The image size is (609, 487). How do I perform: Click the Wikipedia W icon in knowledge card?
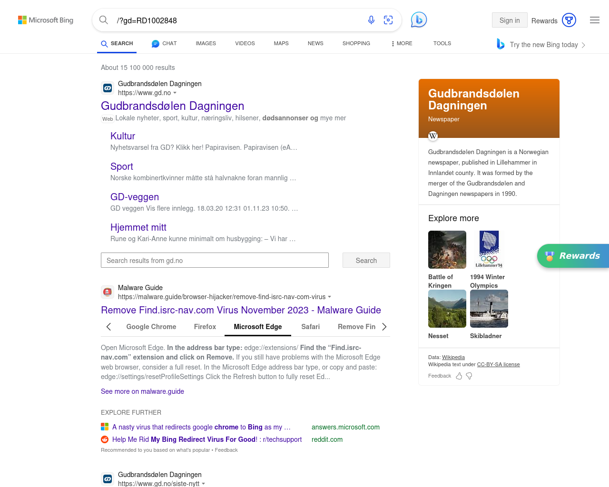(433, 136)
